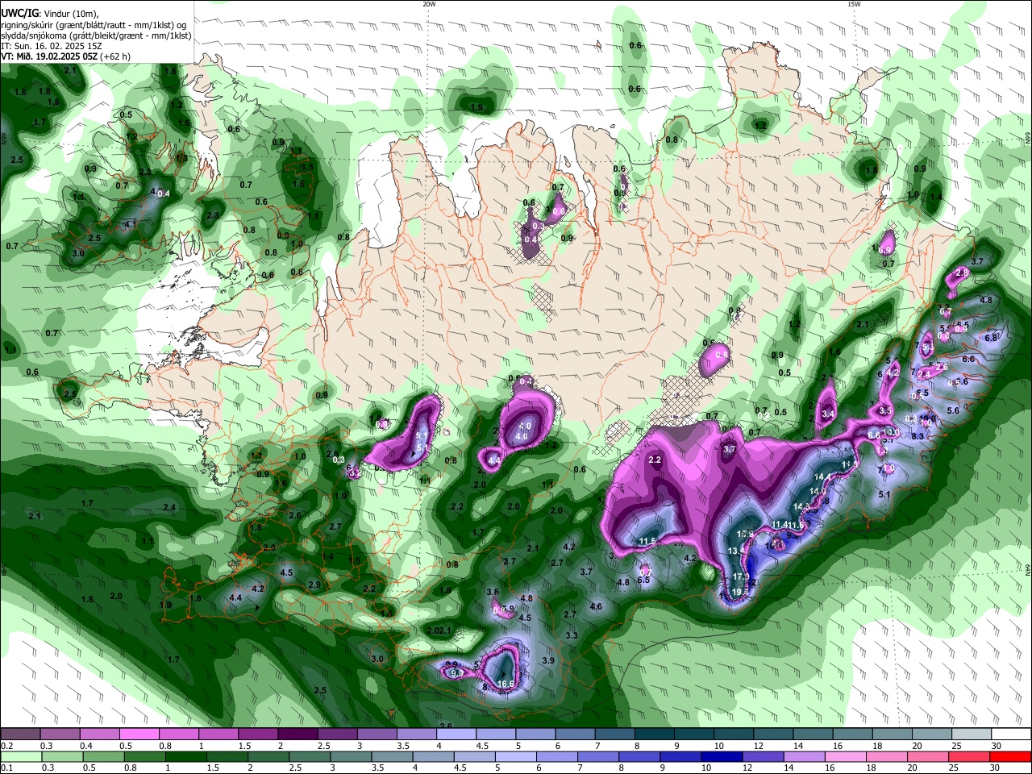Click the '0.1' label under the bottom legend row
The height and width of the screenshot is (774, 1032).
pos(6,768)
